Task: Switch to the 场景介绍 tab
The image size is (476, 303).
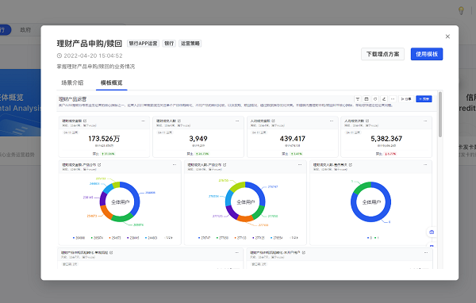Action: (x=72, y=82)
